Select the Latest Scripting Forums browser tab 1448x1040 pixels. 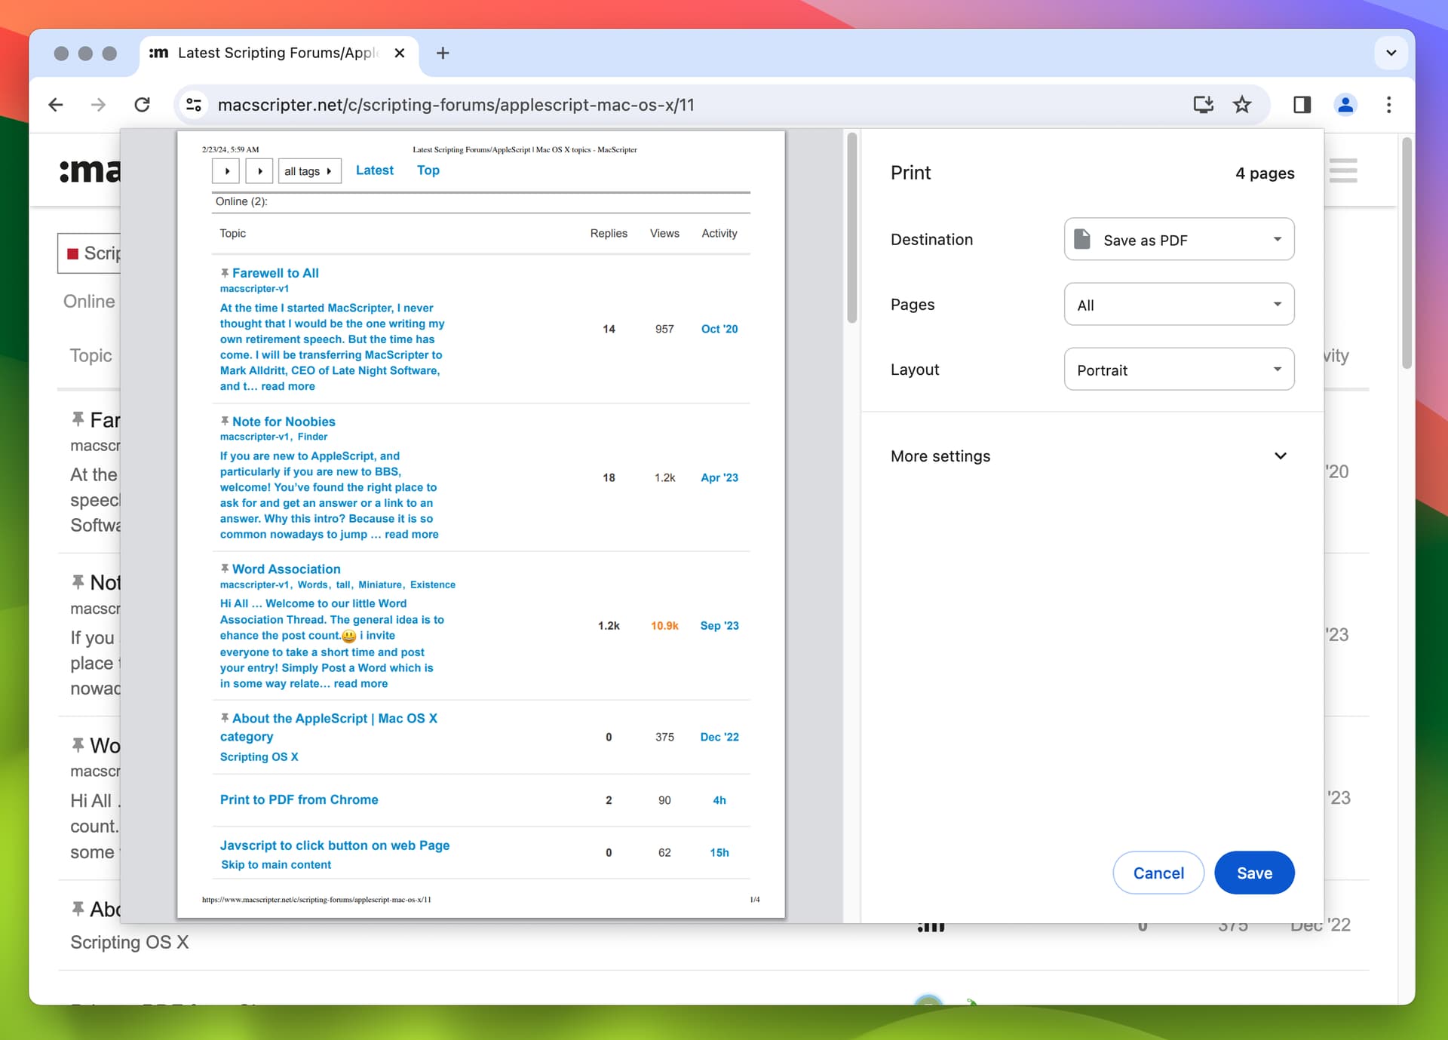276,53
